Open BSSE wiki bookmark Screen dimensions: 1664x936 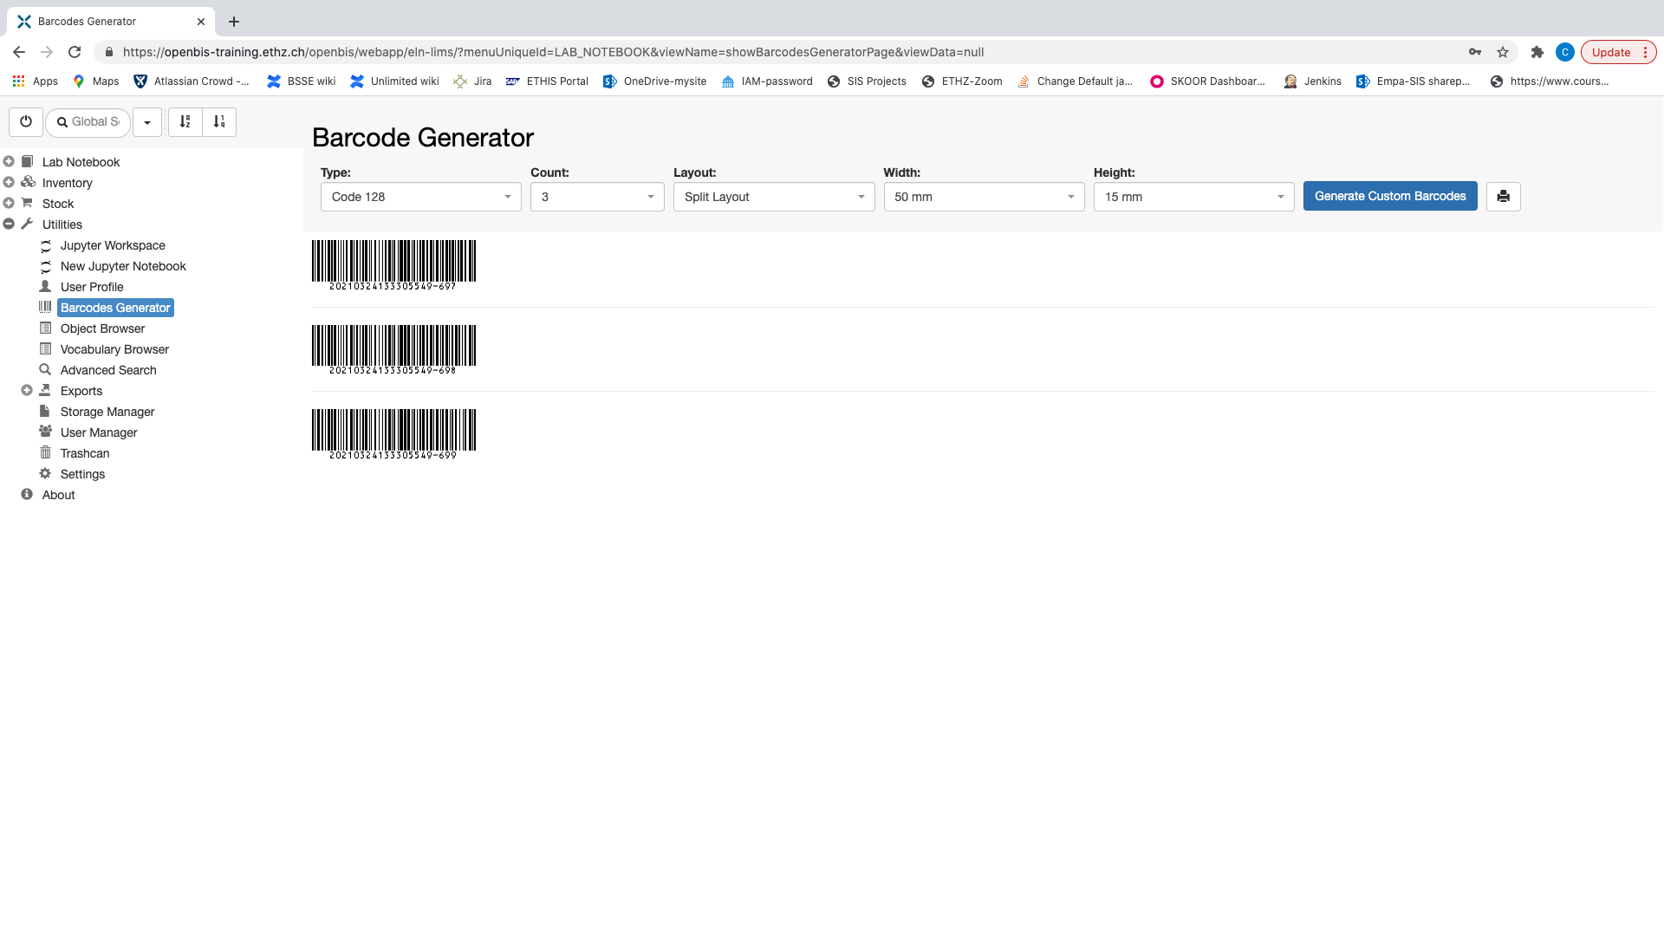[x=302, y=81]
